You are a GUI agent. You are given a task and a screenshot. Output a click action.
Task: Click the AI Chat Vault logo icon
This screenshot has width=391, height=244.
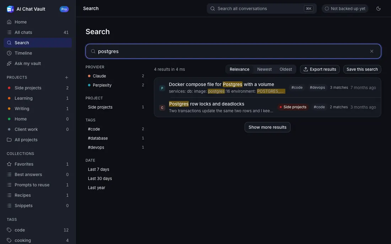(10, 9)
